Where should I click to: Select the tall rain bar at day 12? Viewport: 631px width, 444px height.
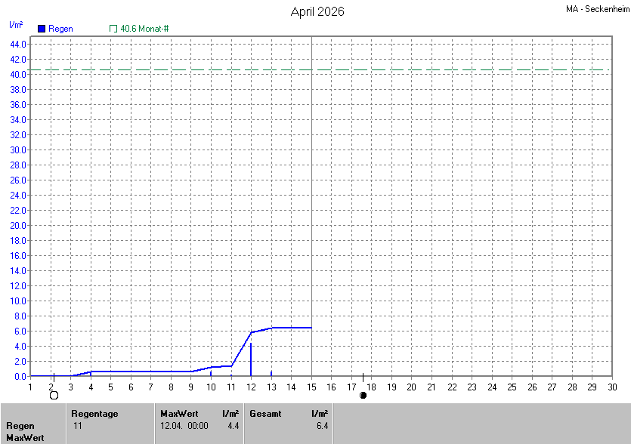tap(251, 359)
